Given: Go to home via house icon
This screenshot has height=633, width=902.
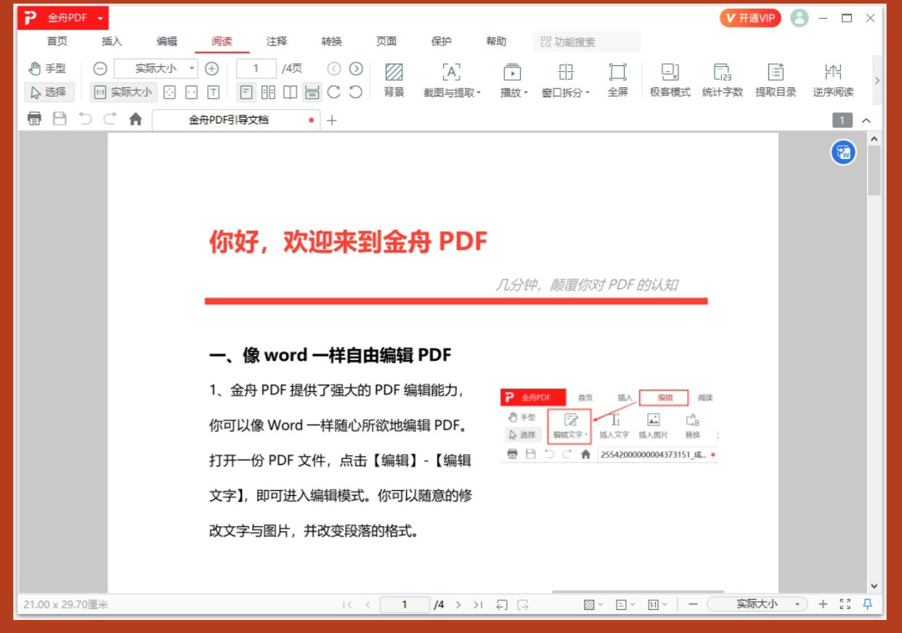Looking at the screenshot, I should point(135,119).
